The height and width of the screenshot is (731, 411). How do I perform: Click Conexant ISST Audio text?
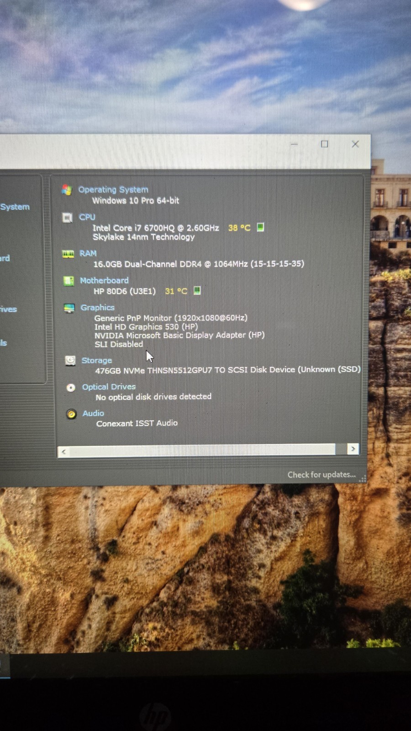point(137,423)
